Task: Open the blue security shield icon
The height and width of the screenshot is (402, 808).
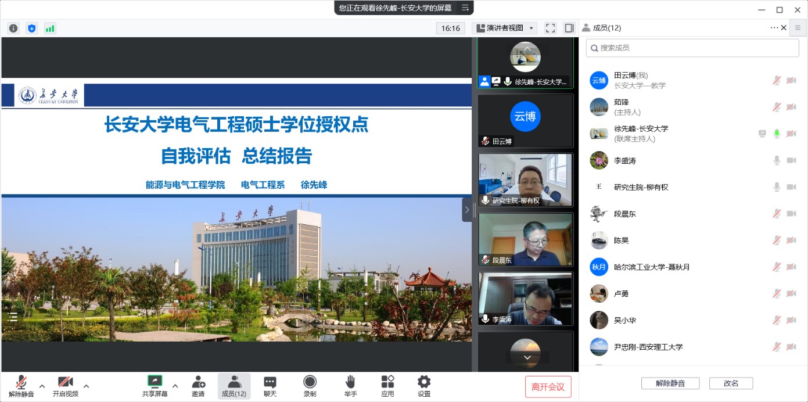Action: point(31,28)
